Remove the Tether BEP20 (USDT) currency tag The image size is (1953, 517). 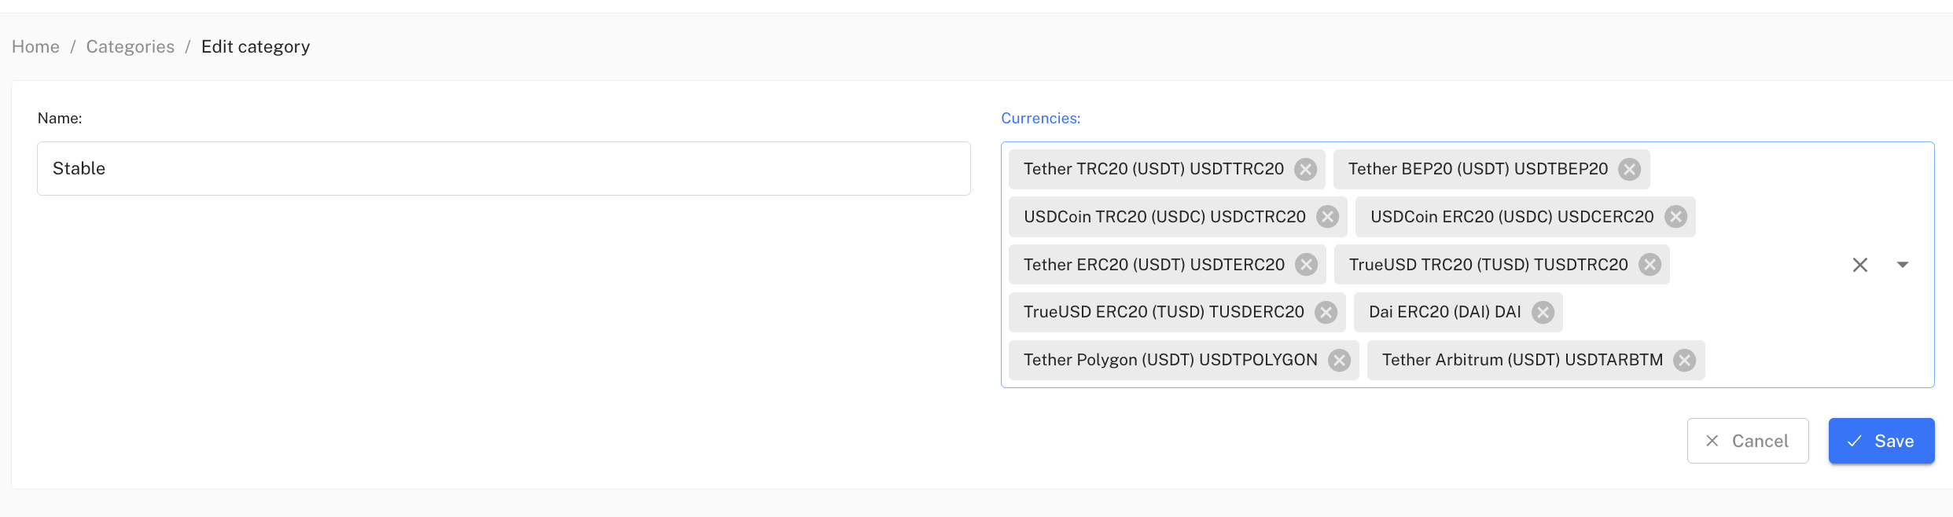[1630, 170]
